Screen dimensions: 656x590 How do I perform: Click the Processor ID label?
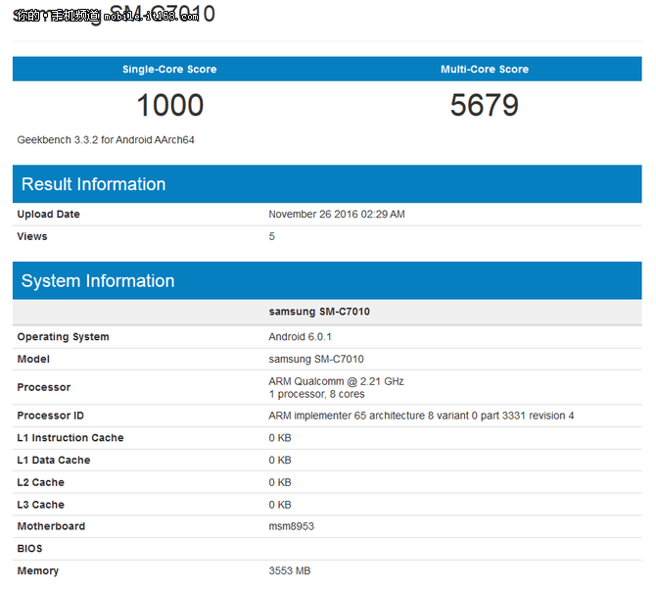pyautogui.click(x=51, y=416)
